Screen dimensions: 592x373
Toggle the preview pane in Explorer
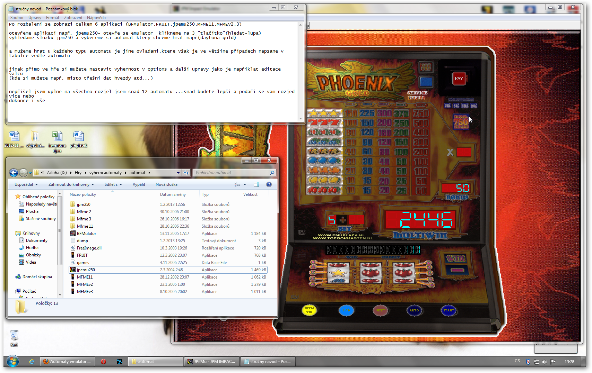pos(256,184)
